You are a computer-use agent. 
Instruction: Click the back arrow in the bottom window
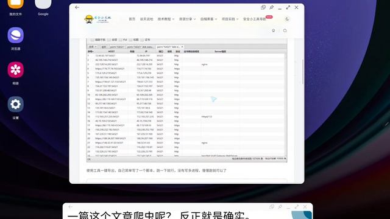(x=71, y=207)
